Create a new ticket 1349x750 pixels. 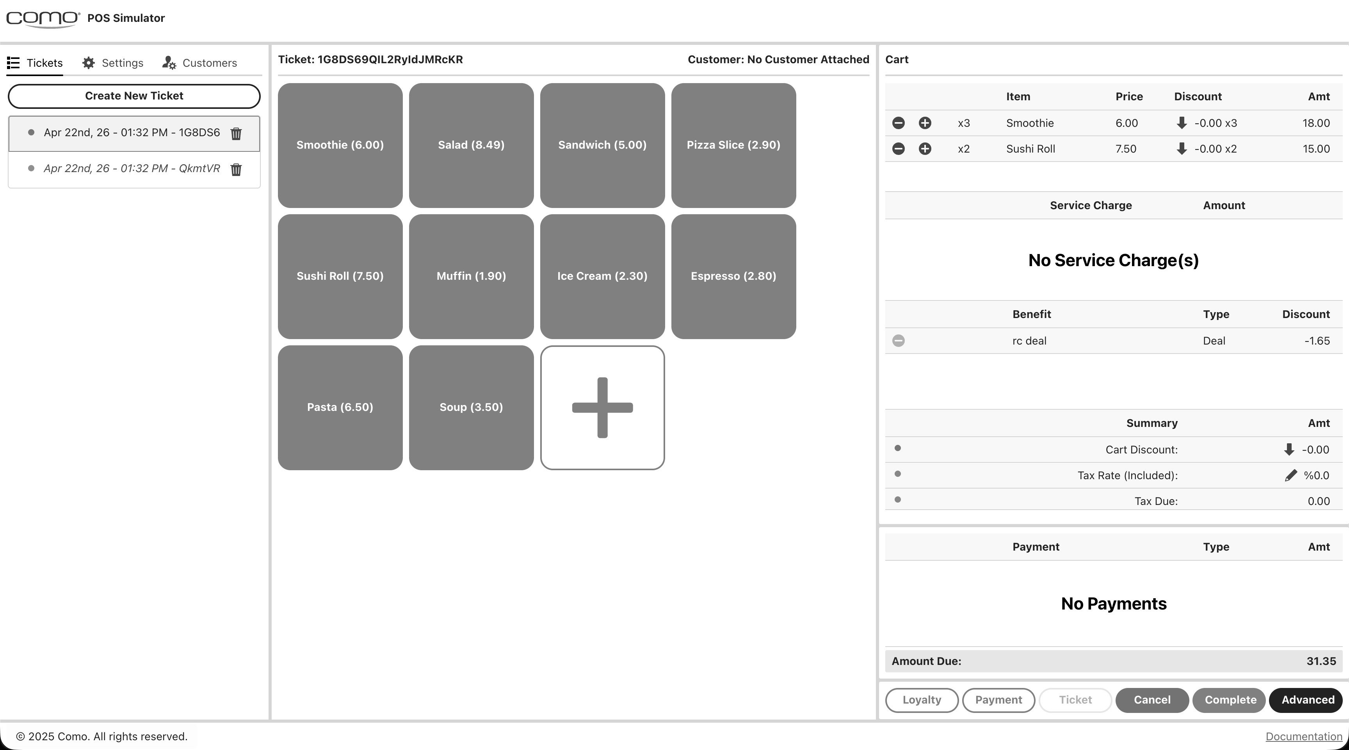[x=134, y=96]
